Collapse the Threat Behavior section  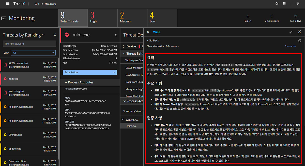coord(124,53)
